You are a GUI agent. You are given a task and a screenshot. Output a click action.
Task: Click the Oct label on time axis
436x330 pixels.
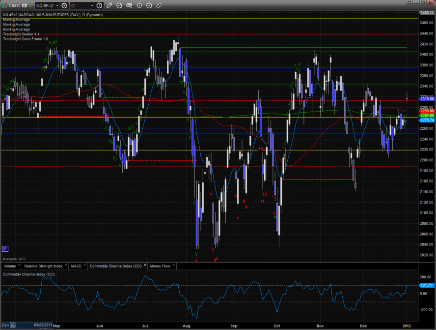277,326
